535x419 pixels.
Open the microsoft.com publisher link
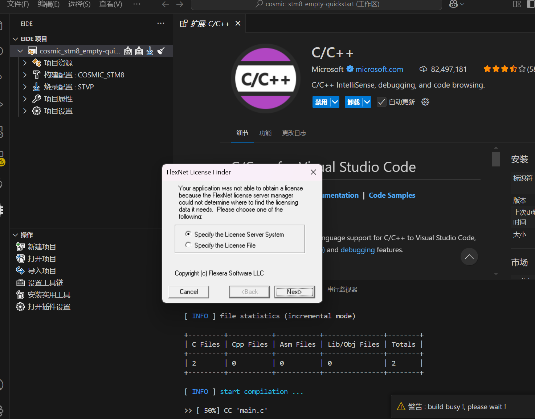379,69
